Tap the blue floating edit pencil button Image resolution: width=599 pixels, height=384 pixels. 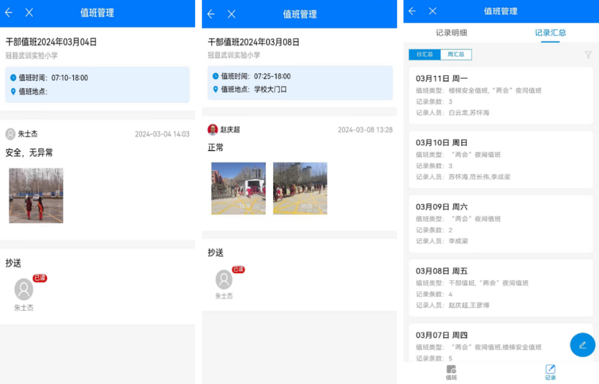pyautogui.click(x=582, y=345)
